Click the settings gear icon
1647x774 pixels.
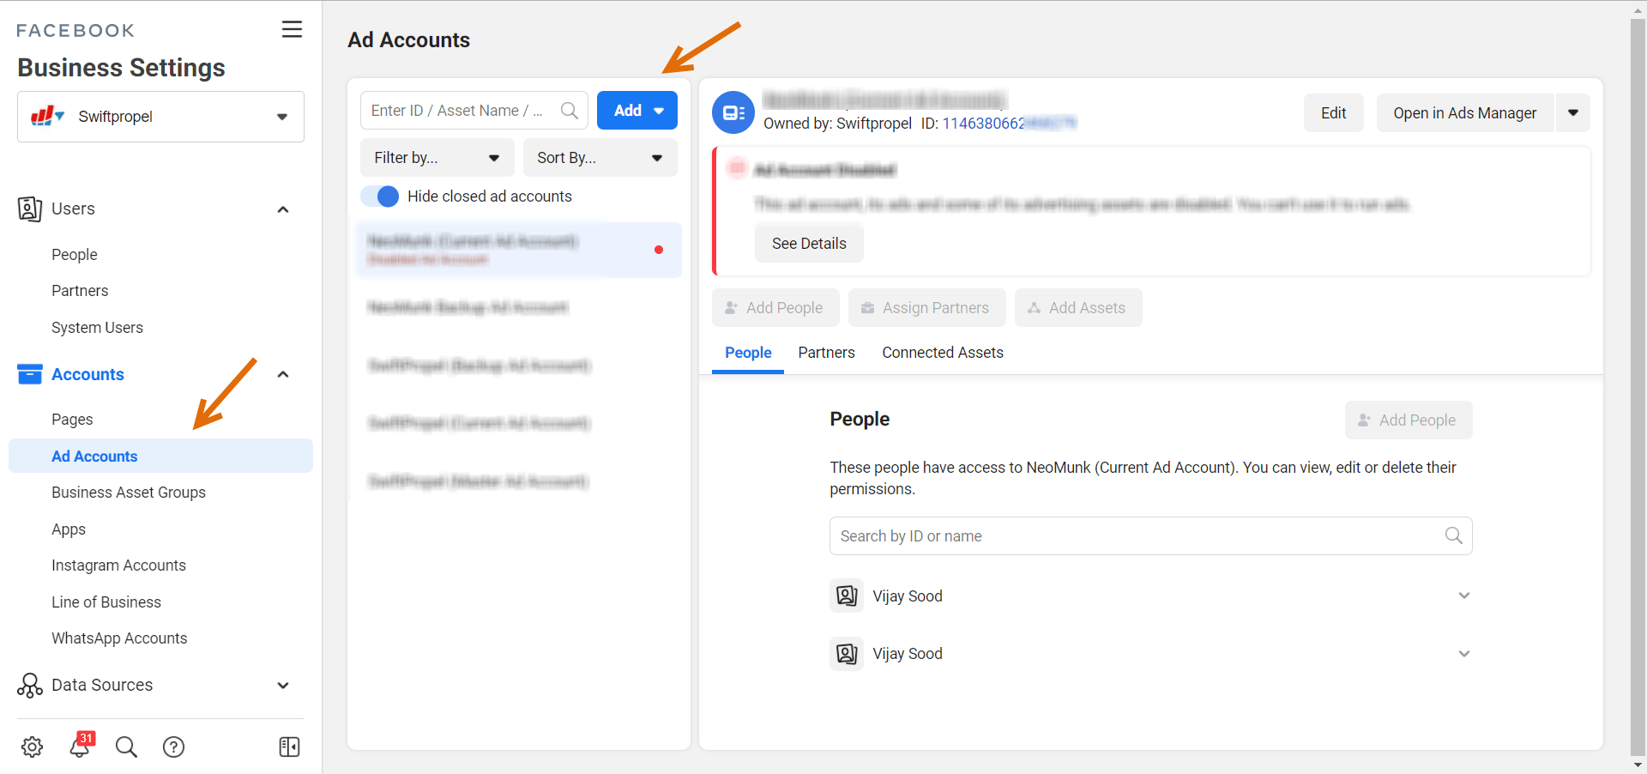pyautogui.click(x=33, y=747)
